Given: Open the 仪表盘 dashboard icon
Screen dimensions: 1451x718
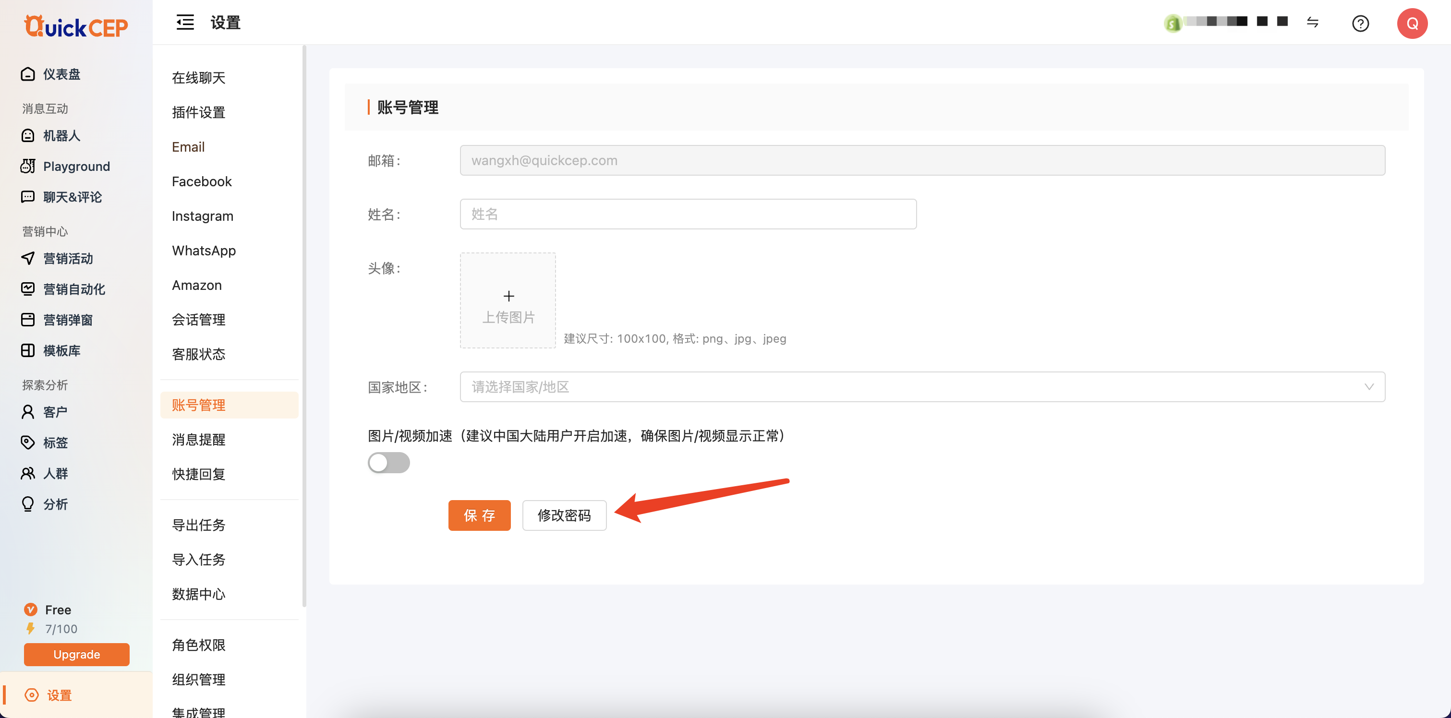Looking at the screenshot, I should (27, 74).
